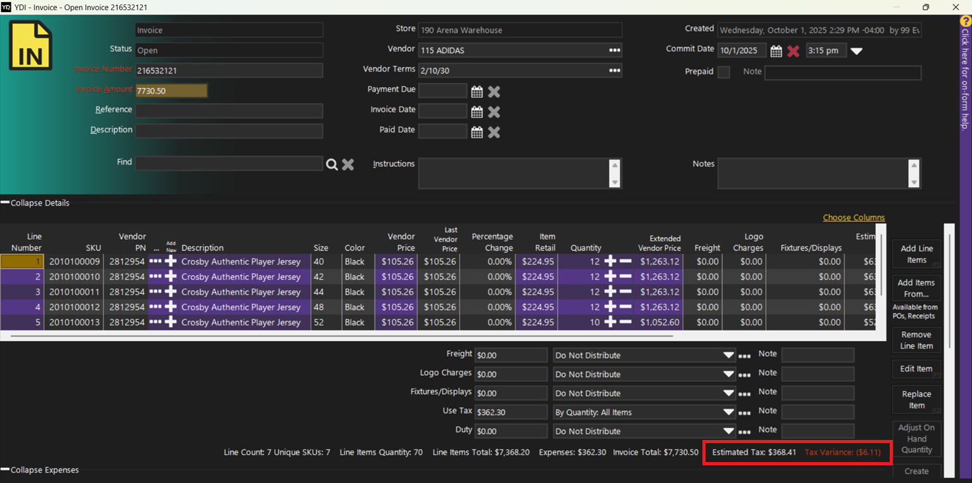Image resolution: width=972 pixels, height=483 pixels.
Task: Open the Payment Due calendar picker
Action: point(477,92)
